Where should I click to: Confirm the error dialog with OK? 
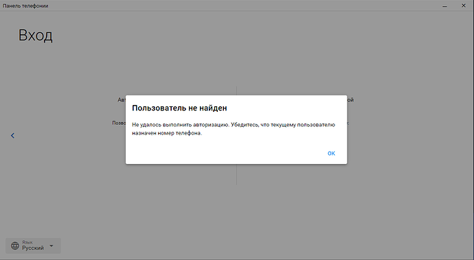331,154
